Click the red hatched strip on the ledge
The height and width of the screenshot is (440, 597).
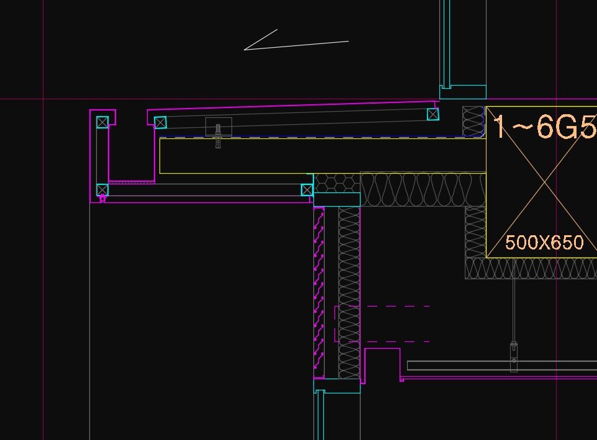pos(132,182)
